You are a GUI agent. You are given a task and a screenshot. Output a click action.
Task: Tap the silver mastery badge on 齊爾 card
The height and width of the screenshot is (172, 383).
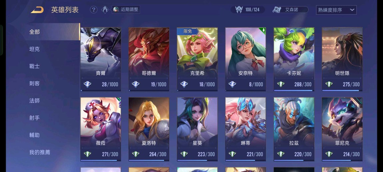[88, 84]
